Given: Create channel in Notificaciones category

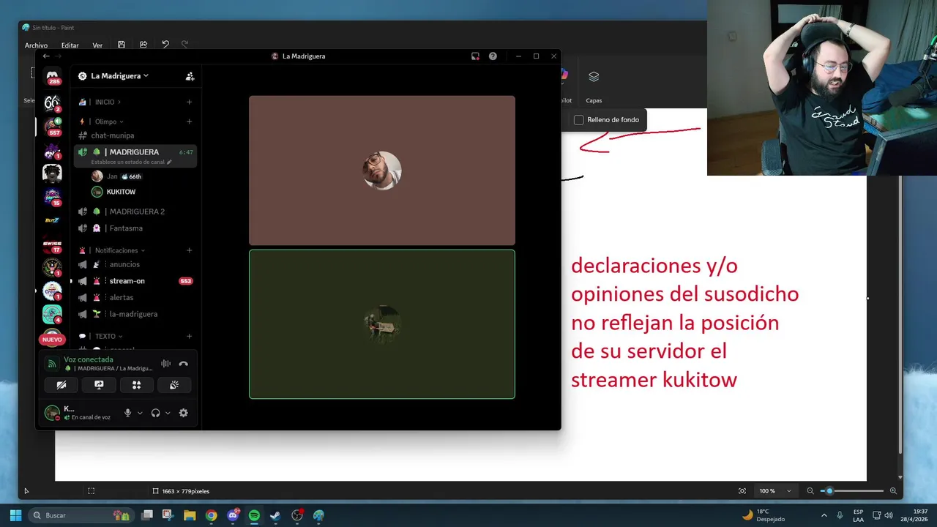Looking at the screenshot, I should coord(189,250).
